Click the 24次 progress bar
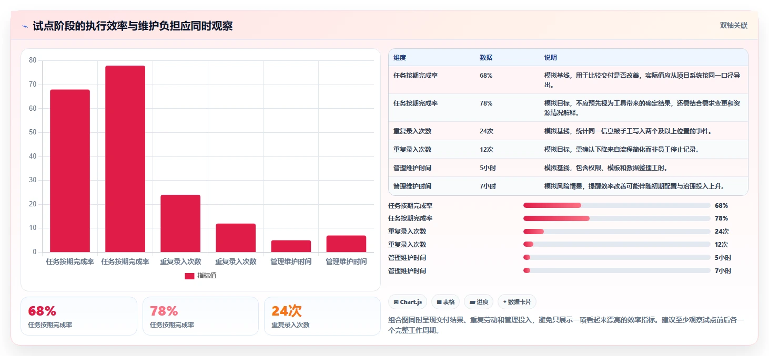Image resolution: width=769 pixels, height=356 pixels. pyautogui.click(x=616, y=232)
